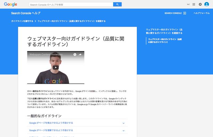Expand the Googleがページを理解できるよう手助けする section chevron
Image resolution: width=213 pixels, height=137 pixels.
pyautogui.click(x=124, y=131)
